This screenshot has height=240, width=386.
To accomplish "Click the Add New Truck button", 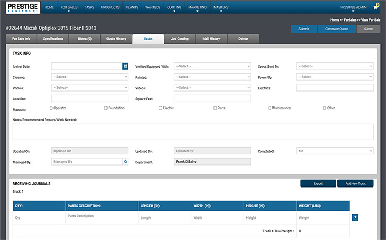I will [356, 183].
